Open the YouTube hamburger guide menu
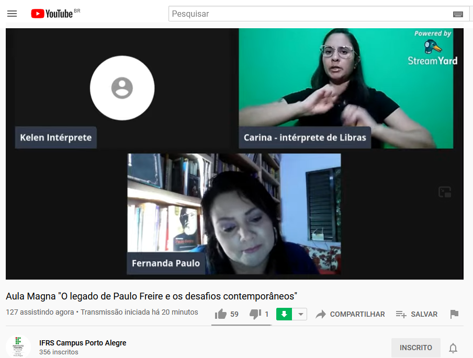Image resolution: width=473 pixels, height=358 pixels. coord(12,14)
